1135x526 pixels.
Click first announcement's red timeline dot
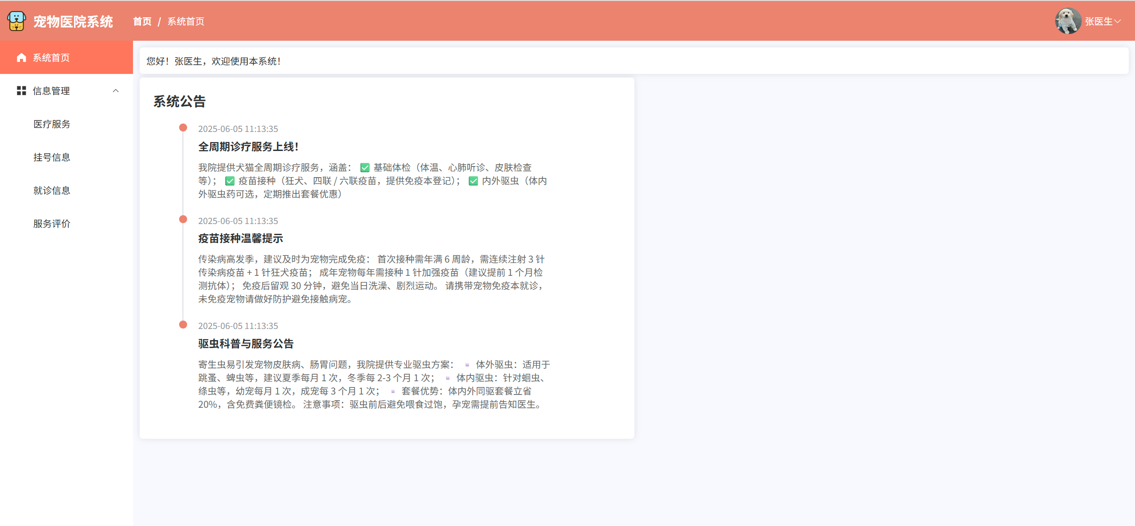[183, 128]
